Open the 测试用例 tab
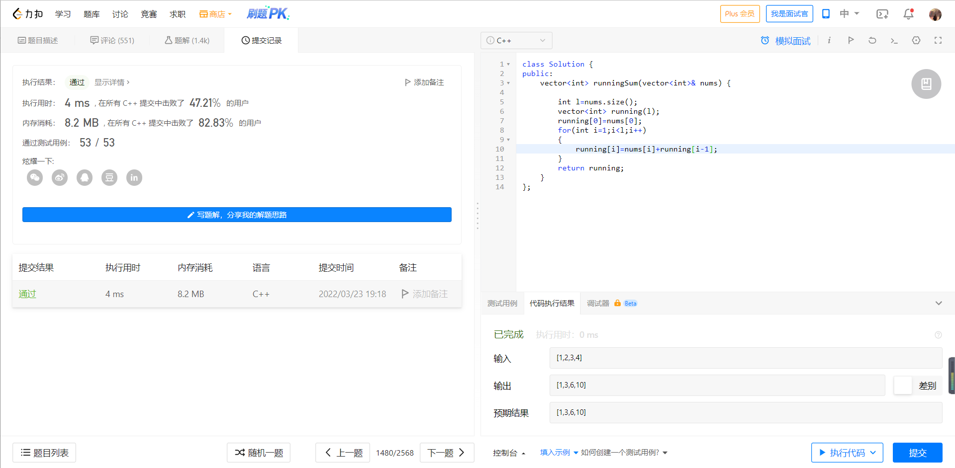The width and height of the screenshot is (955, 468). [x=502, y=303]
